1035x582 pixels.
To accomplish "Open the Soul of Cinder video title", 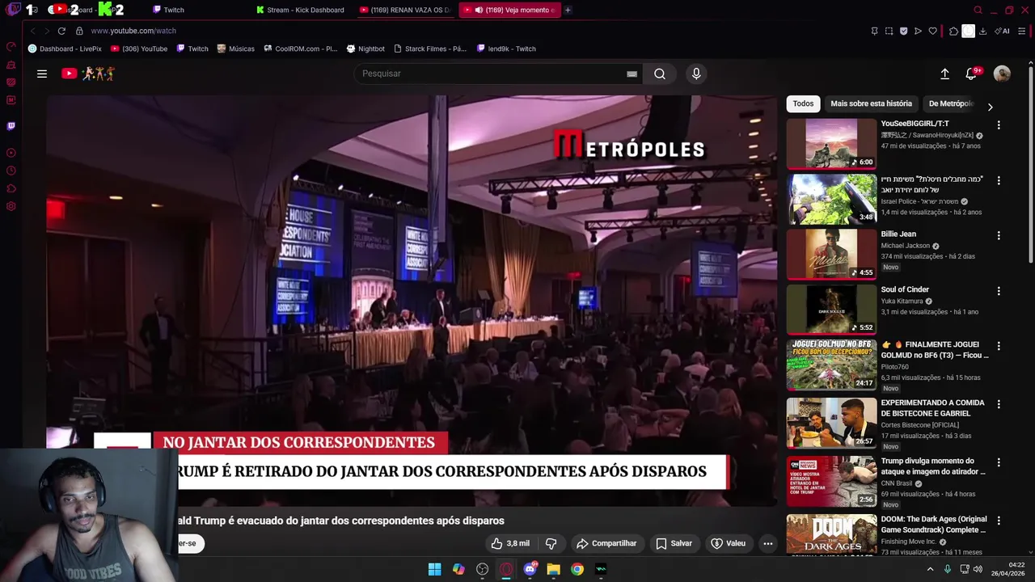I will pyautogui.click(x=905, y=289).
